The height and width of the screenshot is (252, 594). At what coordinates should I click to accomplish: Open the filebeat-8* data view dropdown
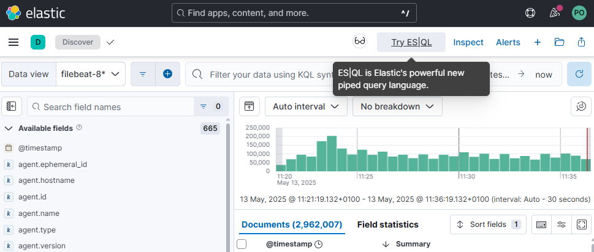click(91, 74)
